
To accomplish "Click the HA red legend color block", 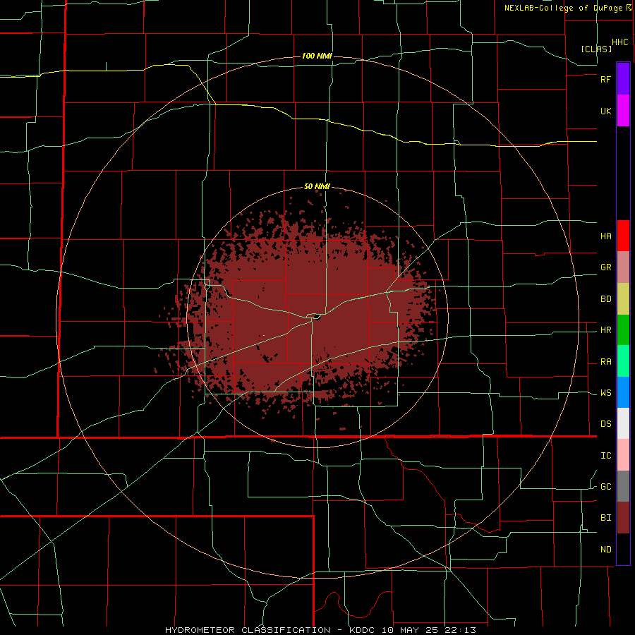I will (x=623, y=236).
